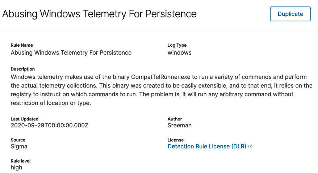Click the Last Updated label
This screenshot has height=173, width=318.
coord(25,119)
